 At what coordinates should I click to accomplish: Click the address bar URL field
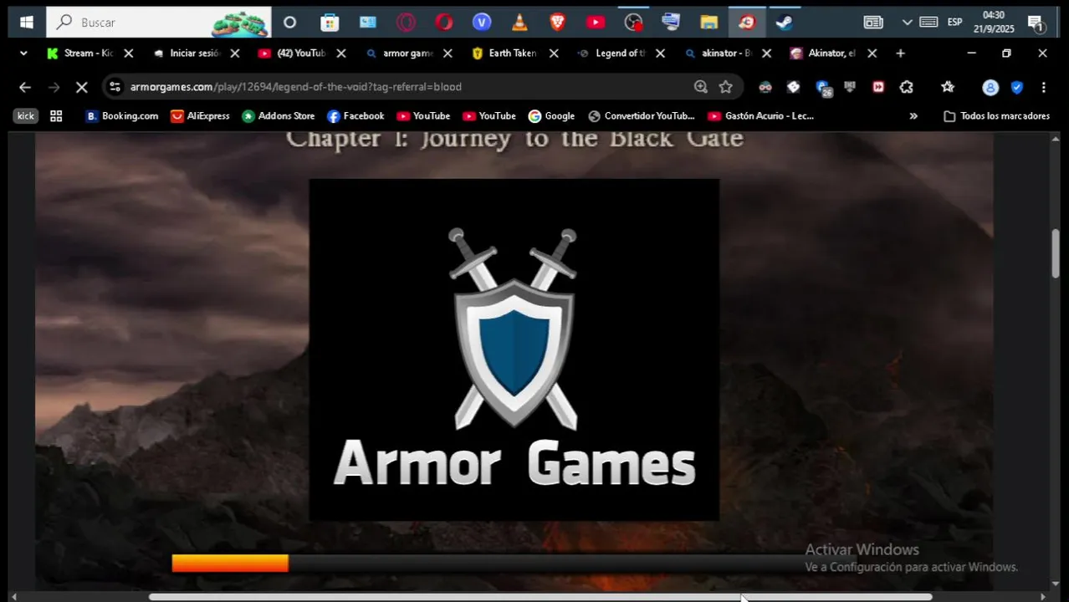(410, 87)
